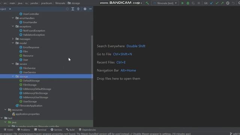Image resolution: width=240 pixels, height=135 pixels.
Task: Select FilmStorage interface
Action: pos(30,85)
